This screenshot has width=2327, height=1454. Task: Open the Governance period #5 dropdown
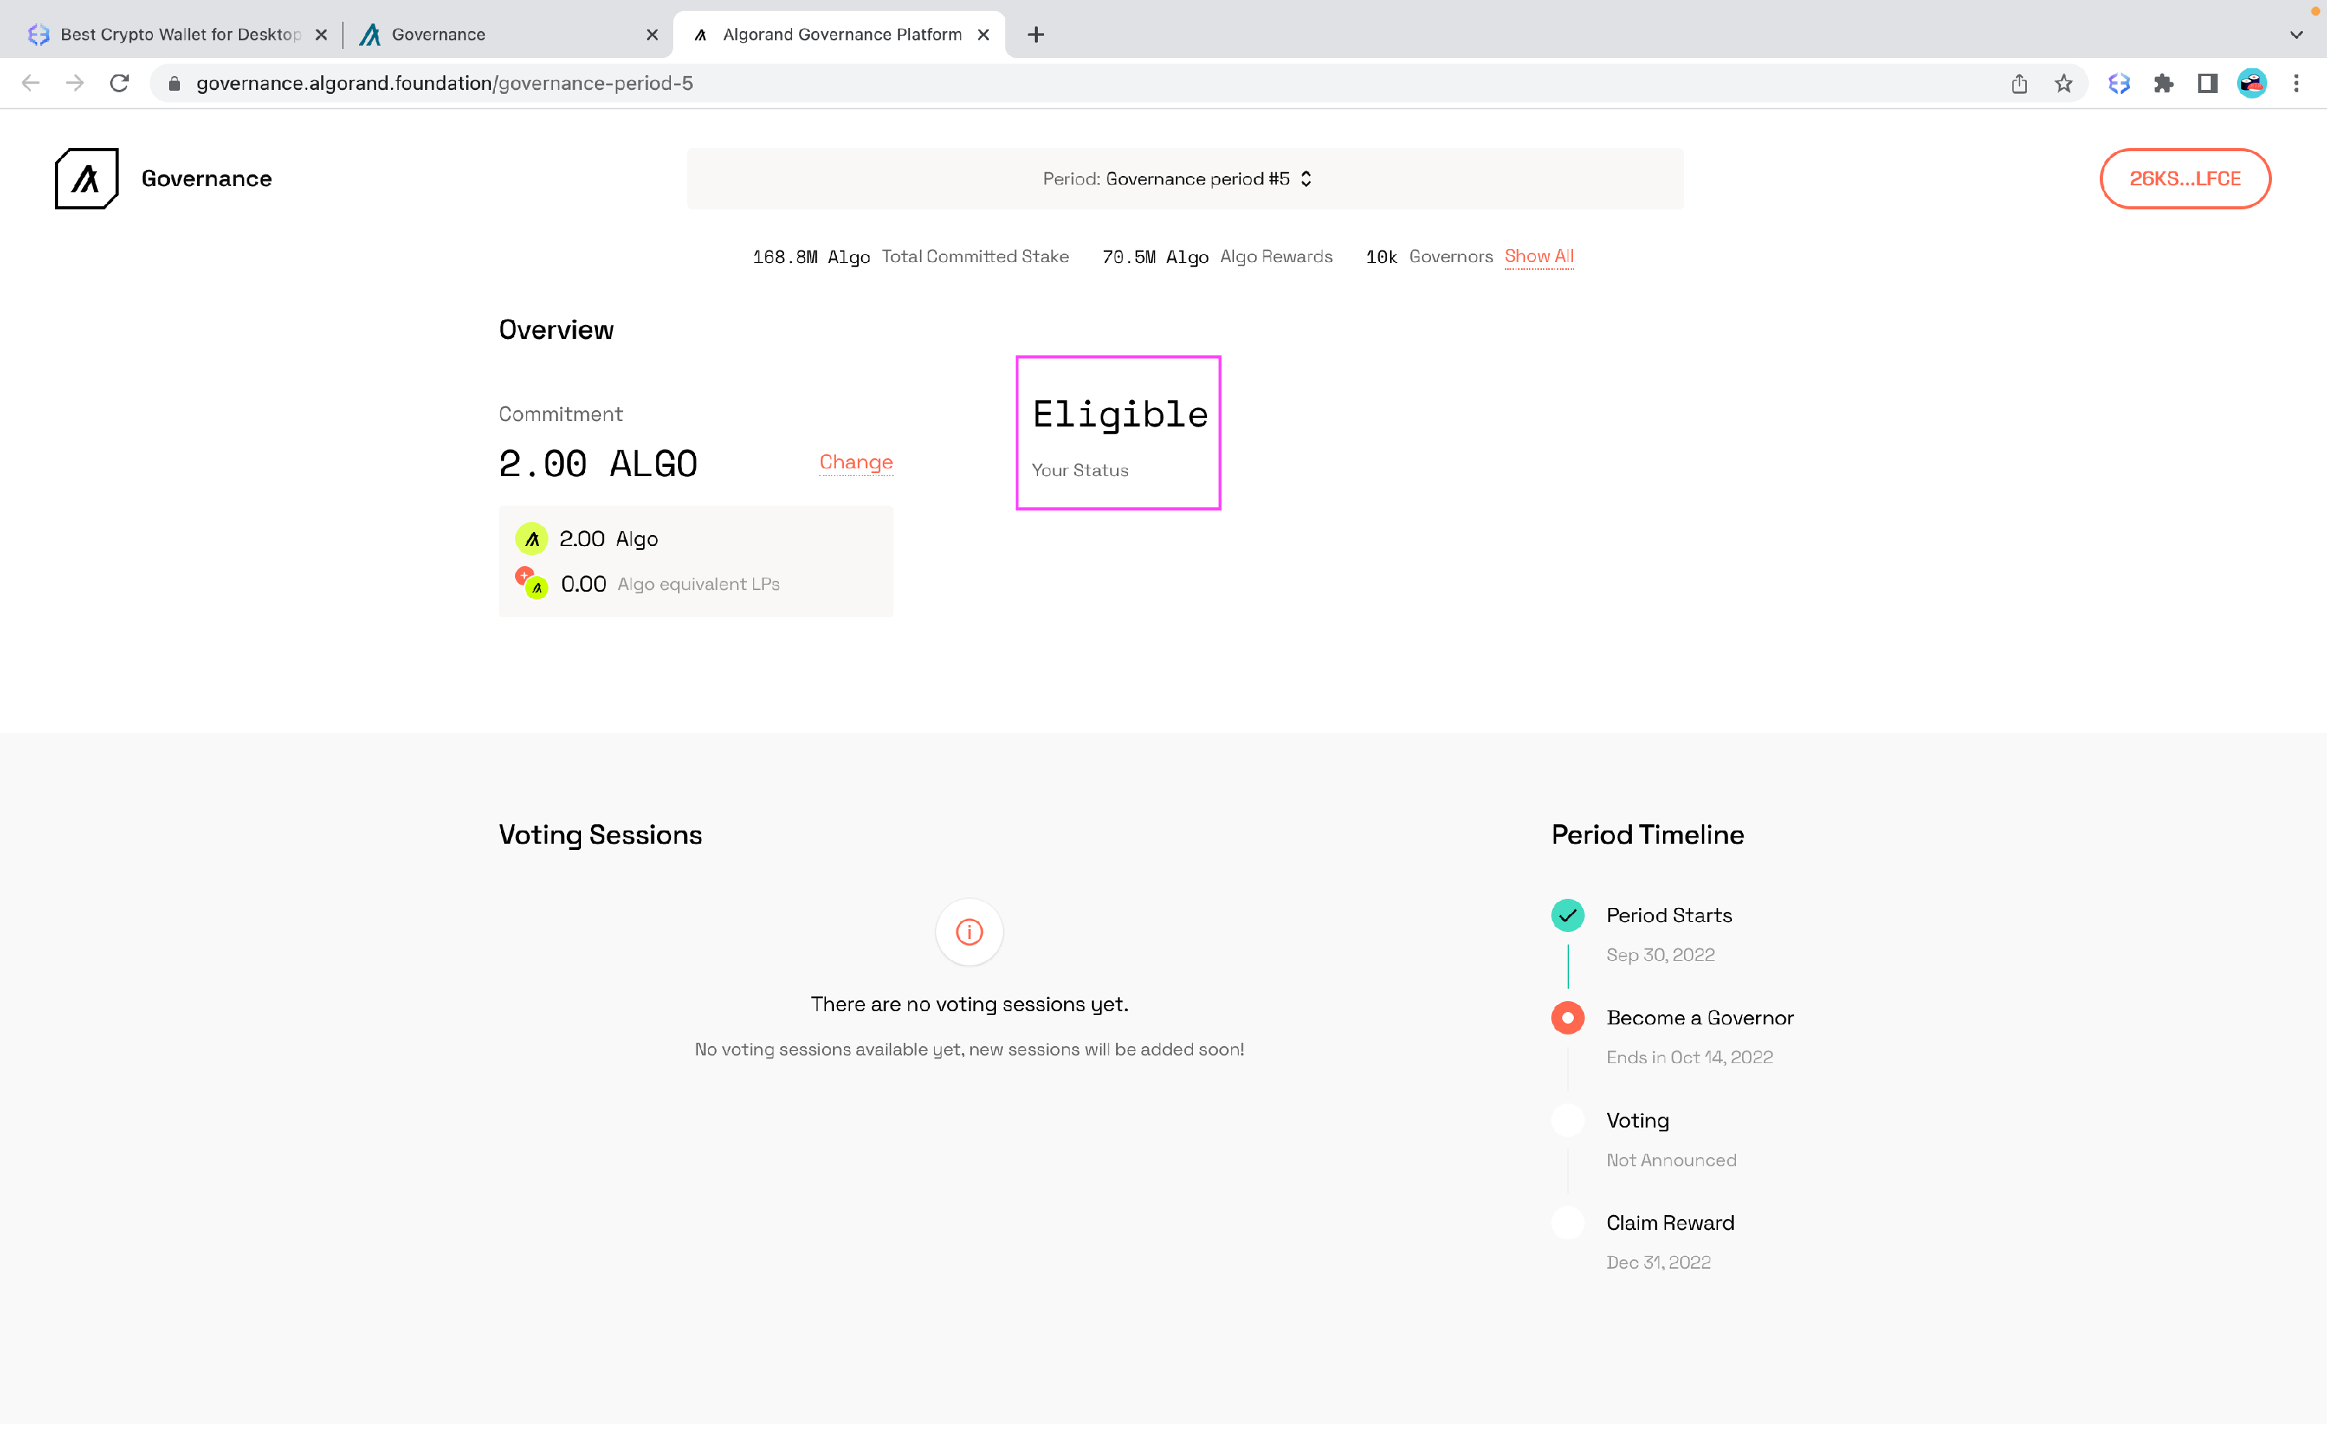click(1184, 179)
